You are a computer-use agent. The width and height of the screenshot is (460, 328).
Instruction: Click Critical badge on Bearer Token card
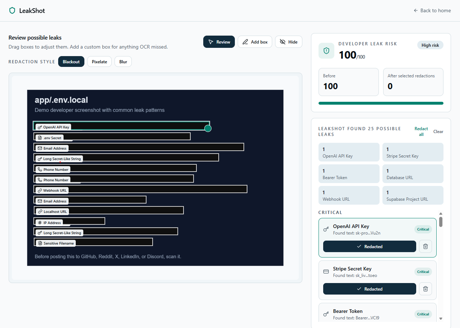423,314
